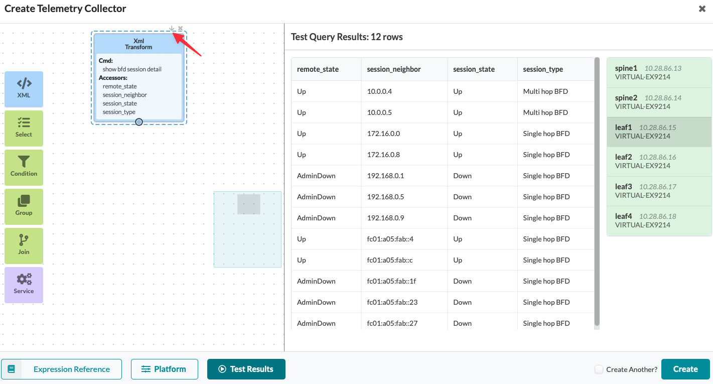The width and height of the screenshot is (713, 384).
Task: Click the session_neighbor column header
Action: tap(404, 69)
